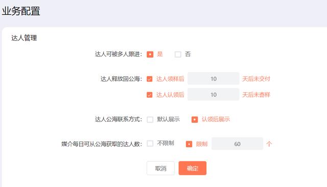Click the days field before 天后未交付
This screenshot has height=187, width=327.
[214, 78]
